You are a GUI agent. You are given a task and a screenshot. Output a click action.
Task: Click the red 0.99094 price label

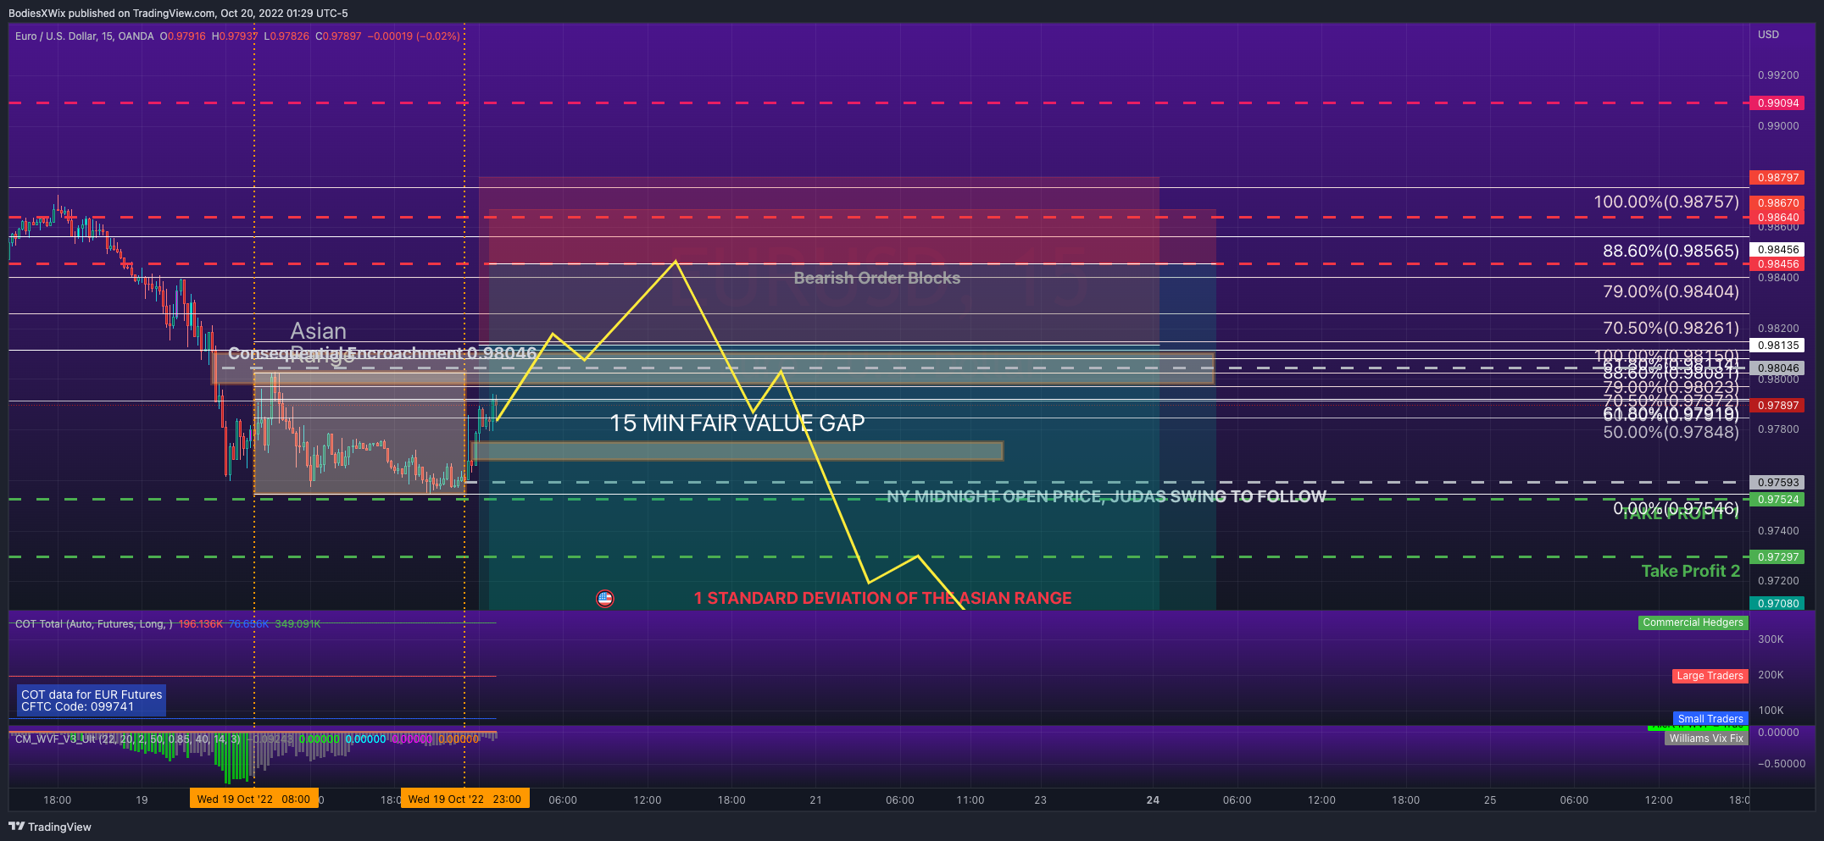point(1777,103)
